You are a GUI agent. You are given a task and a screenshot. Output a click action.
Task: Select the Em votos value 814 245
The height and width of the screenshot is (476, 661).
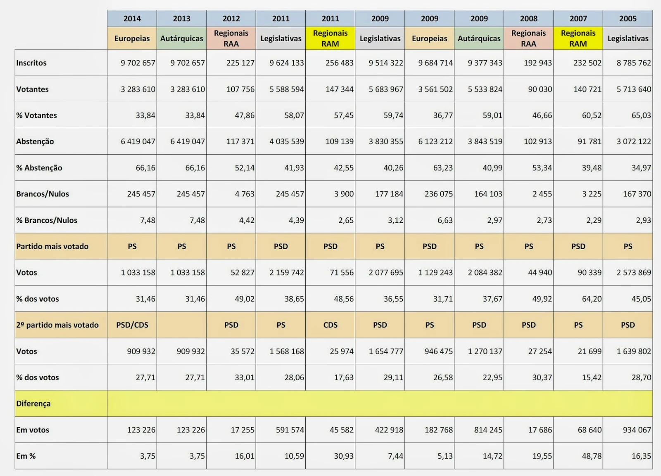(x=488, y=430)
